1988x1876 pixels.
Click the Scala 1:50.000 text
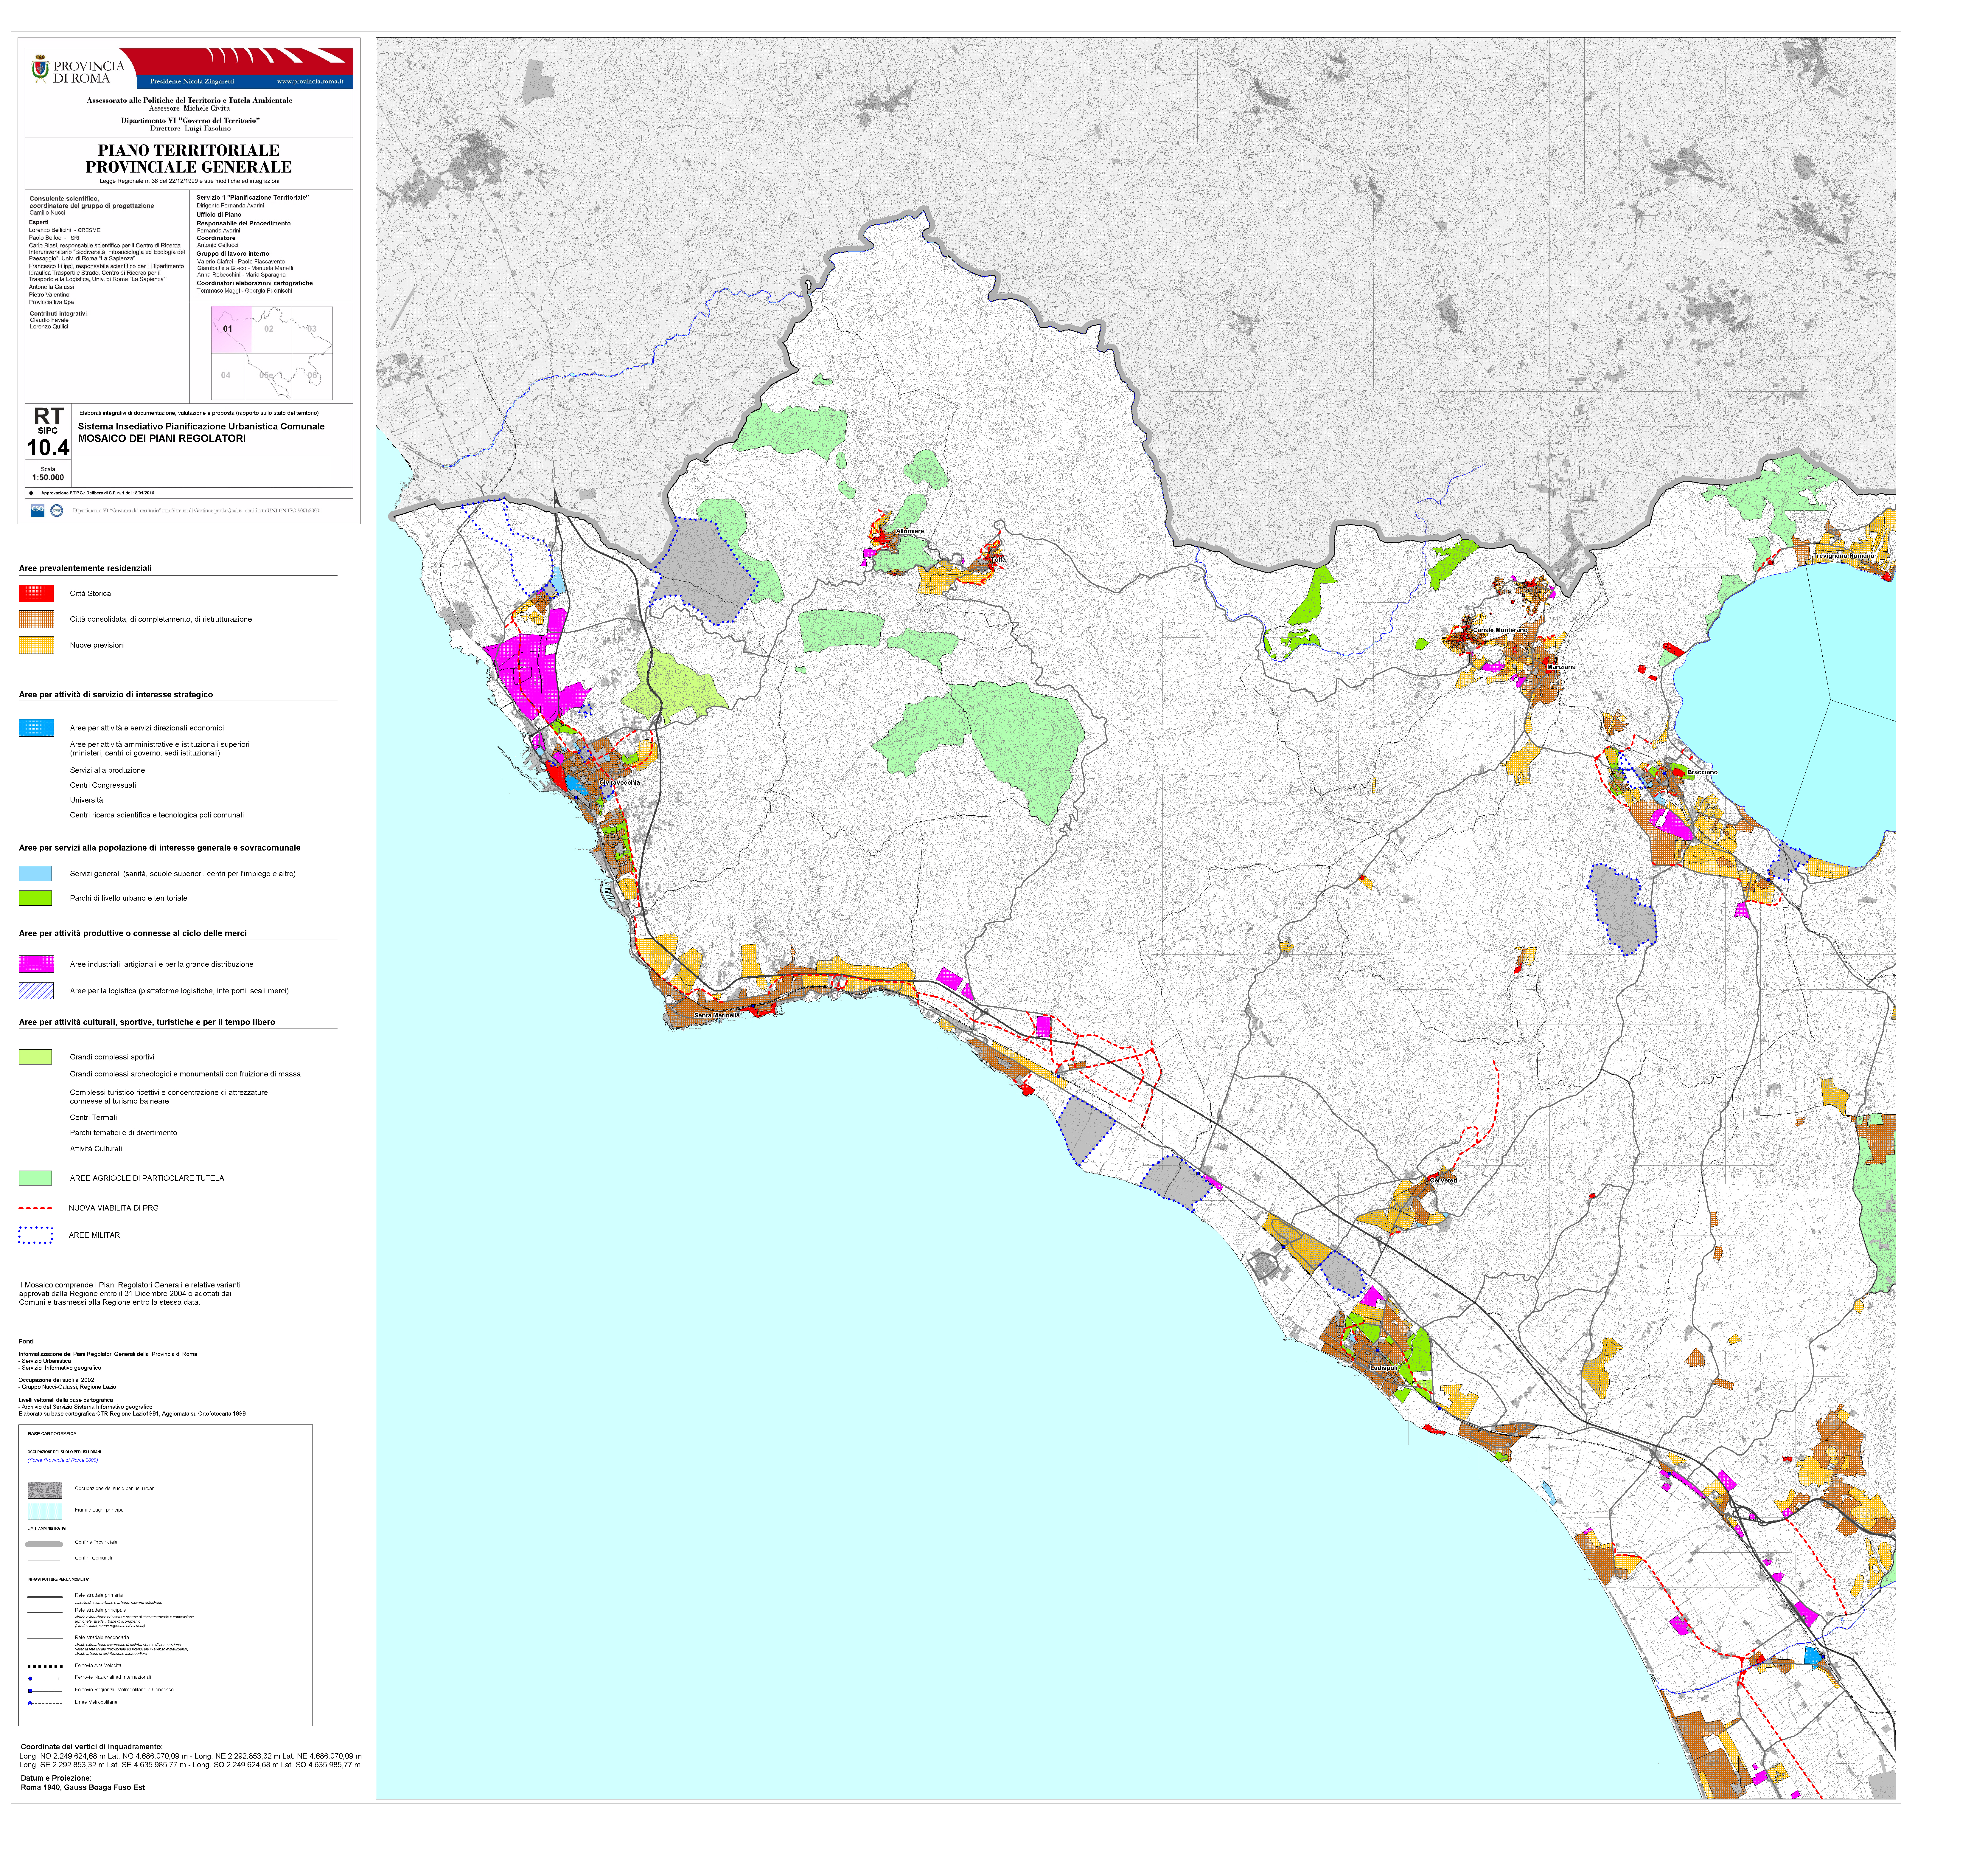[x=48, y=473]
